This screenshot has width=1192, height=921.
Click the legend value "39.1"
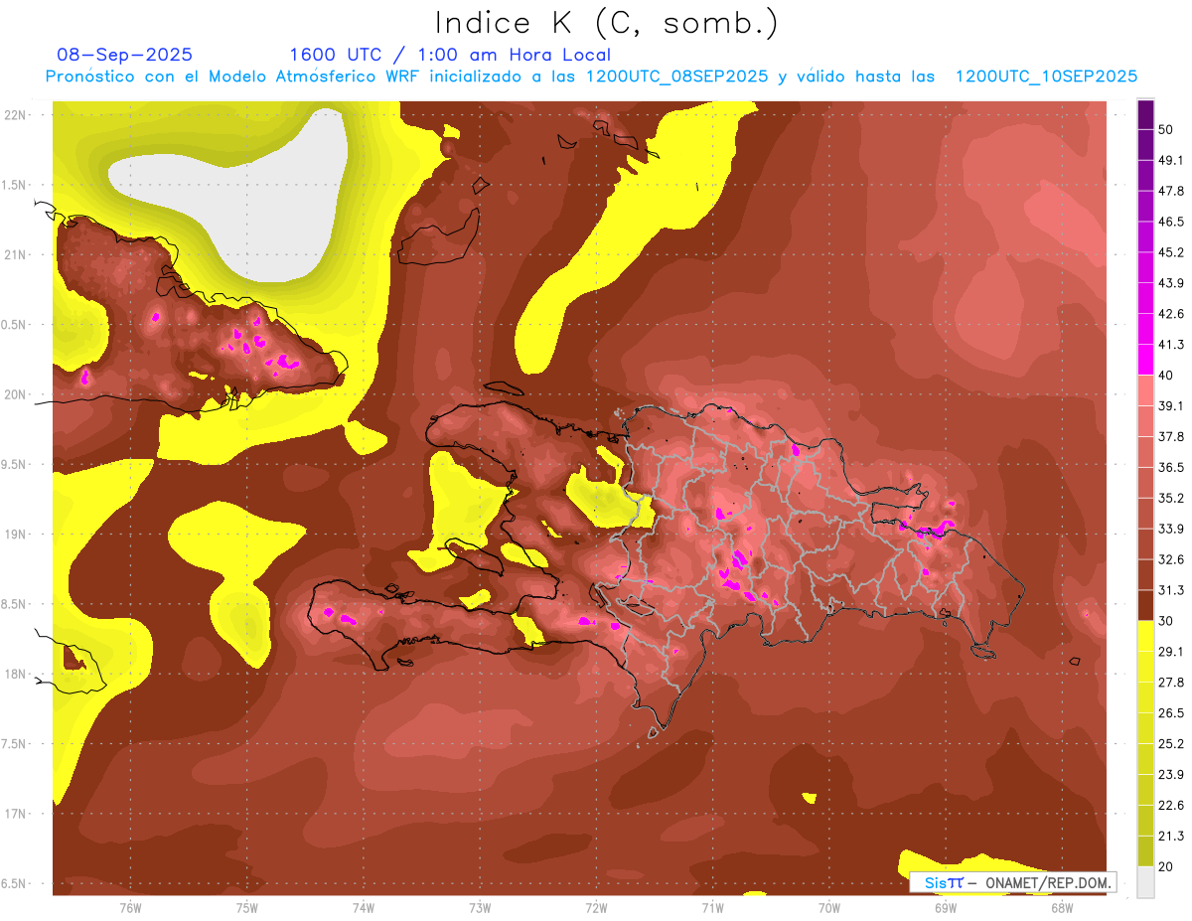pos(1170,405)
